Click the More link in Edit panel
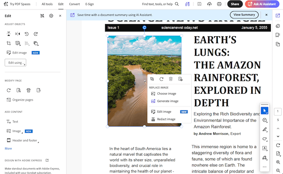 pos(8,149)
